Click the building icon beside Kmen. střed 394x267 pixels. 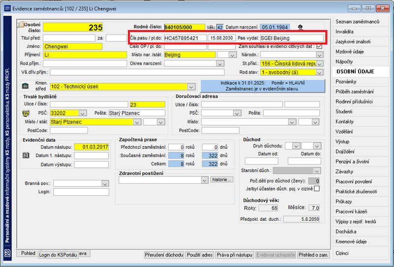click(x=26, y=86)
